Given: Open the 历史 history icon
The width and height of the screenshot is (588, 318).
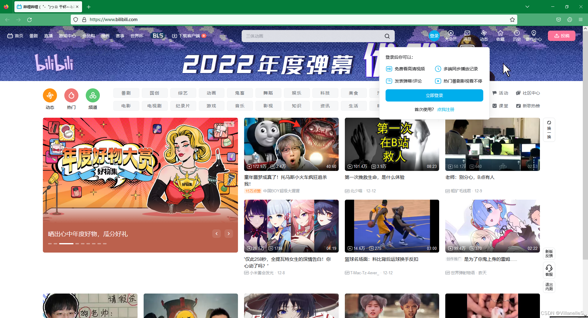Looking at the screenshot, I should tap(517, 35).
